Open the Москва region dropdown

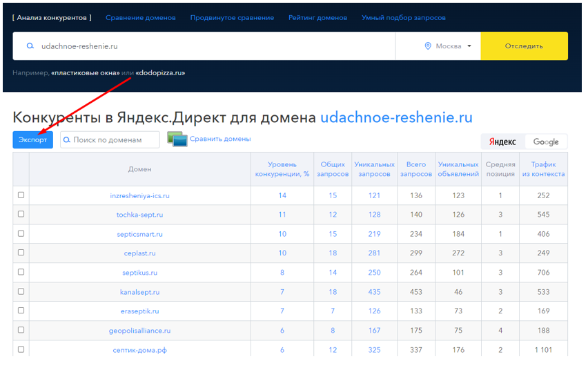pyautogui.click(x=448, y=46)
